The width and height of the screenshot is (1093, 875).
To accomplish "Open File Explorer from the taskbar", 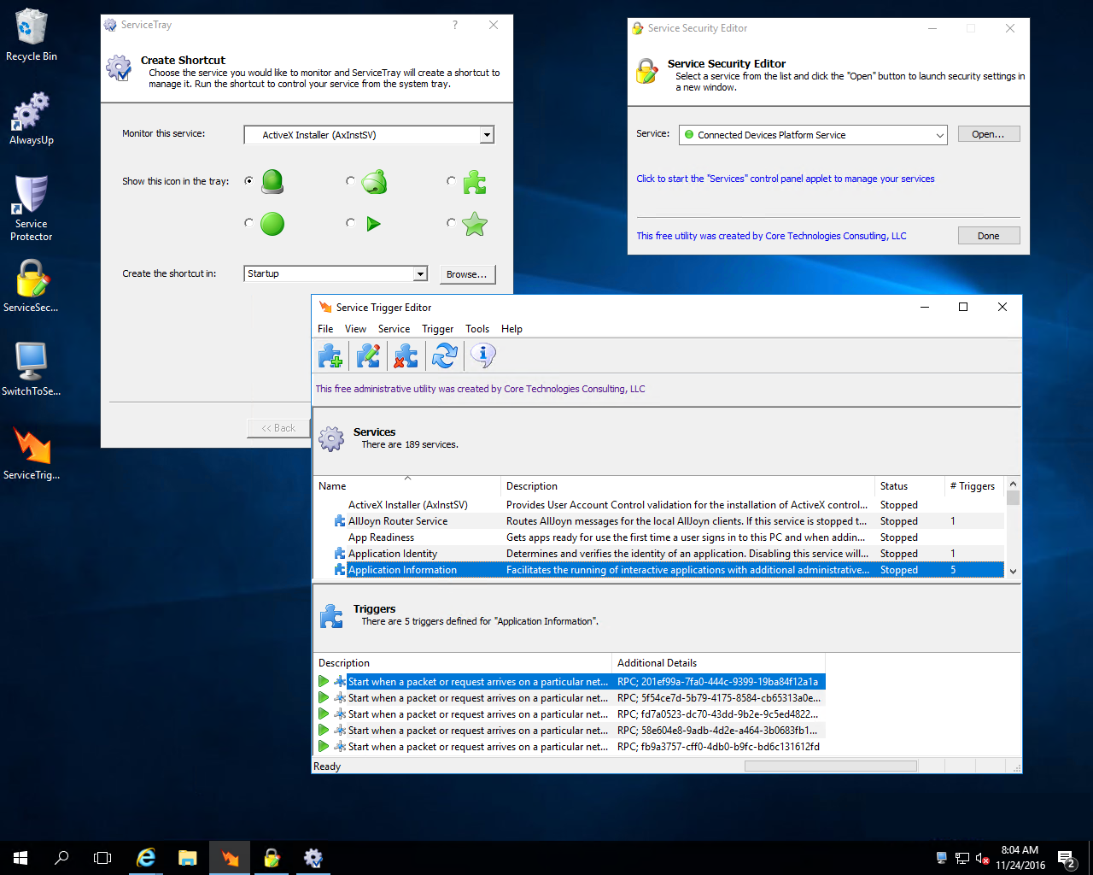I will [x=188, y=858].
